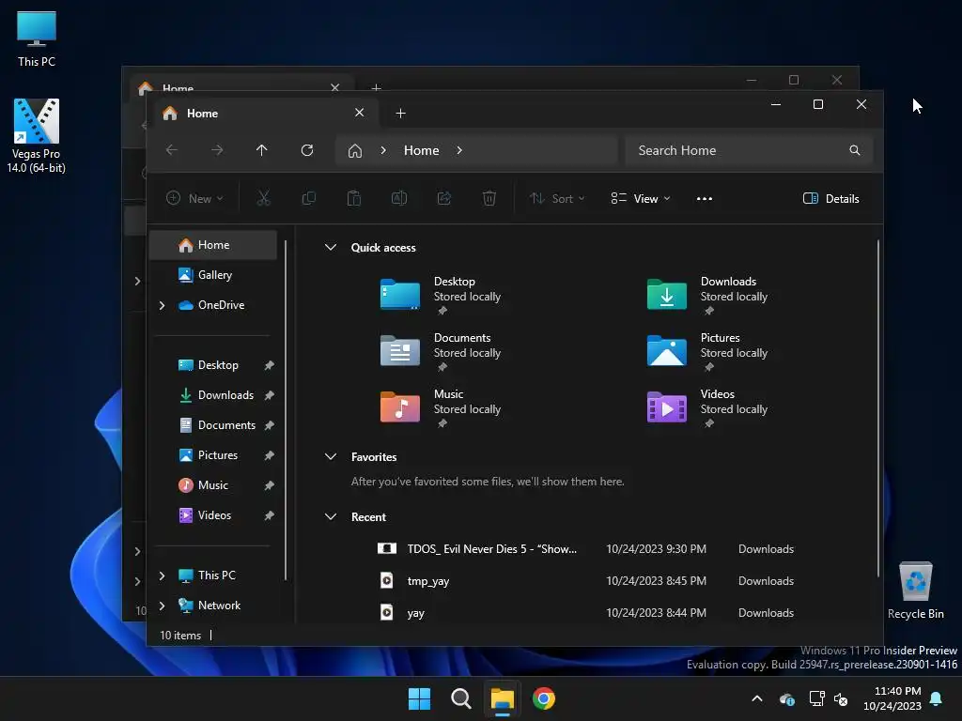Collapse the Quick access section
Screen dimensions: 962x721
click(x=331, y=248)
